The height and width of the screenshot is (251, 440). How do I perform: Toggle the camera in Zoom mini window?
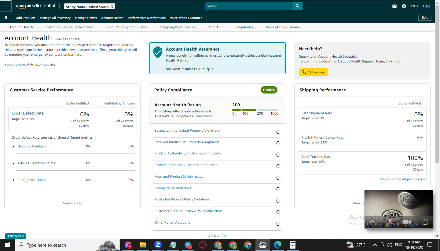click(x=407, y=222)
